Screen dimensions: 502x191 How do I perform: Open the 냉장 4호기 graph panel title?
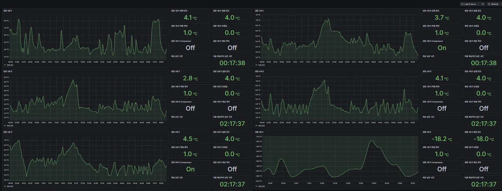tap(259, 72)
